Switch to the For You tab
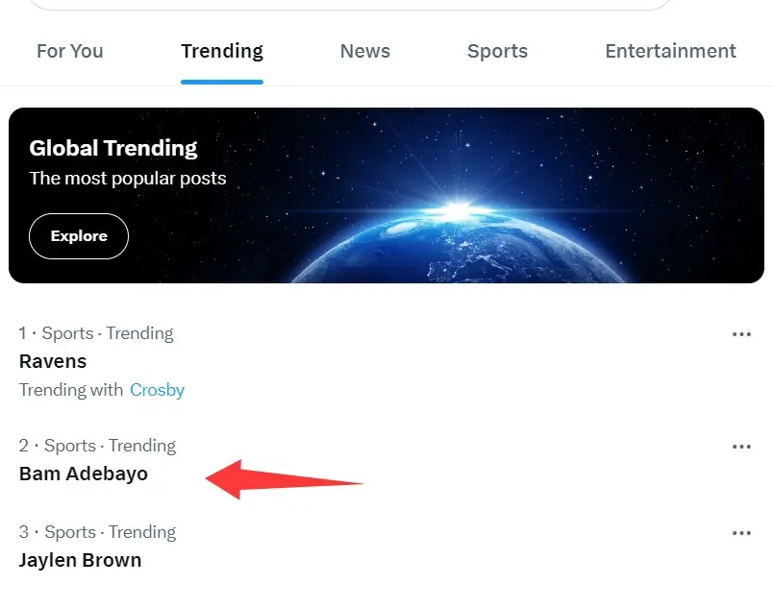Viewport: 773px width, 608px height. click(x=69, y=52)
